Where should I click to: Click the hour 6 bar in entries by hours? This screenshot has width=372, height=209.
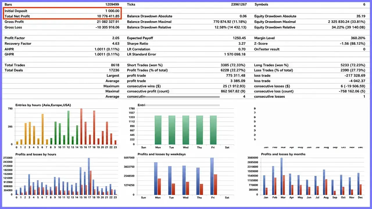point(42,129)
